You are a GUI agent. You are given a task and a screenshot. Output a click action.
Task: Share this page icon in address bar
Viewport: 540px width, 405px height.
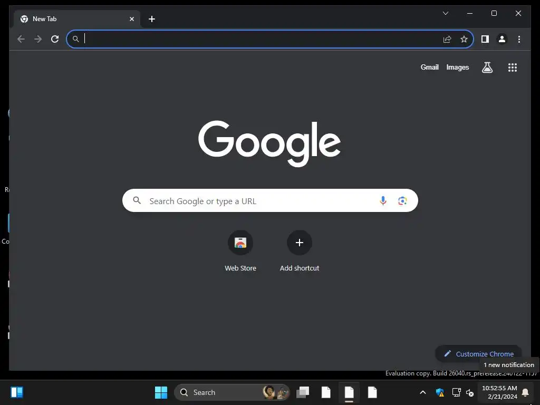pos(447,39)
